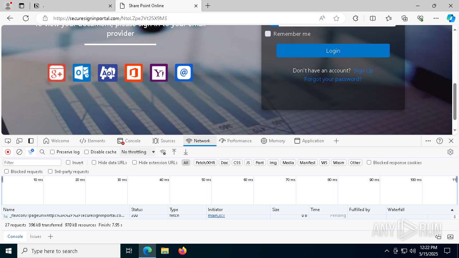Viewport: 459px width, 258px height.
Task: Open DevTools help question icon
Action: [440, 141]
